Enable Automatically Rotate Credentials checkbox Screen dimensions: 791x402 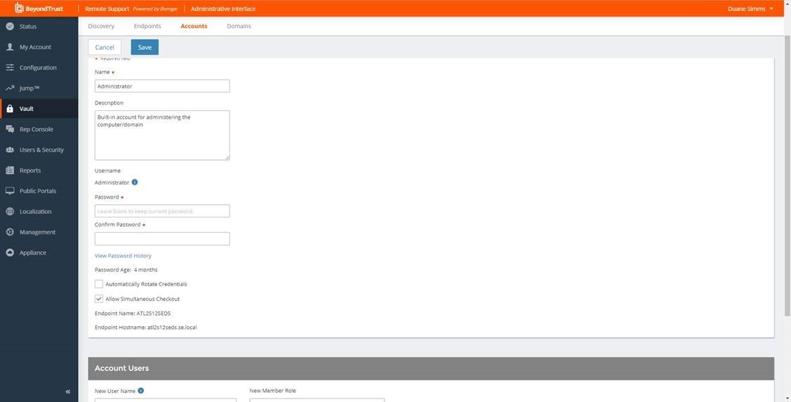pyautogui.click(x=99, y=284)
